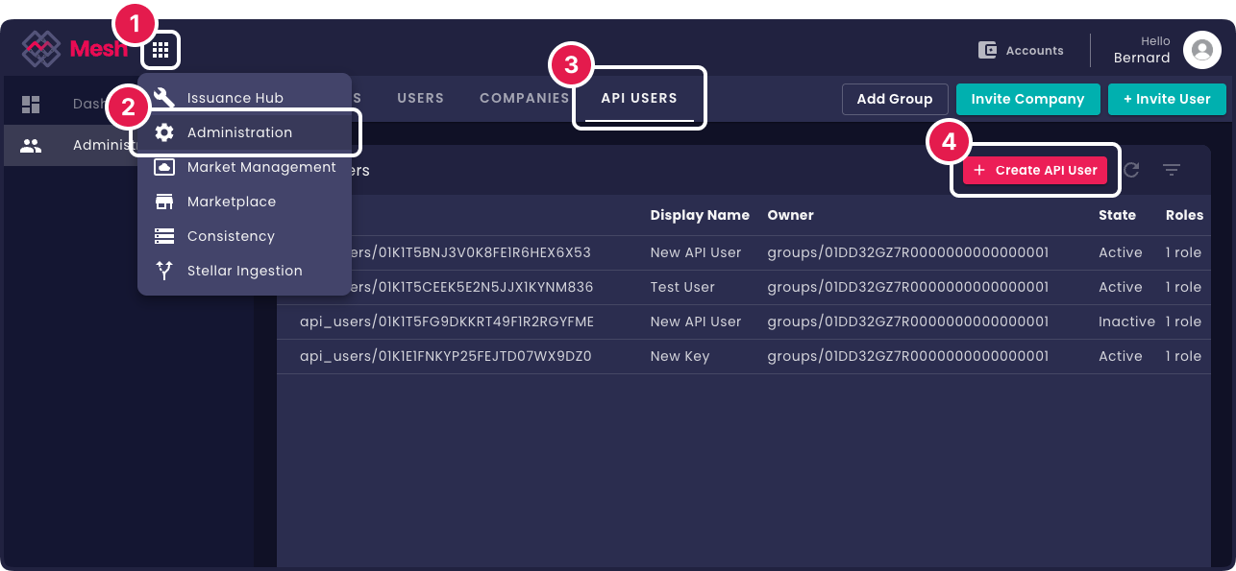Select the Consistency list icon

(161, 236)
